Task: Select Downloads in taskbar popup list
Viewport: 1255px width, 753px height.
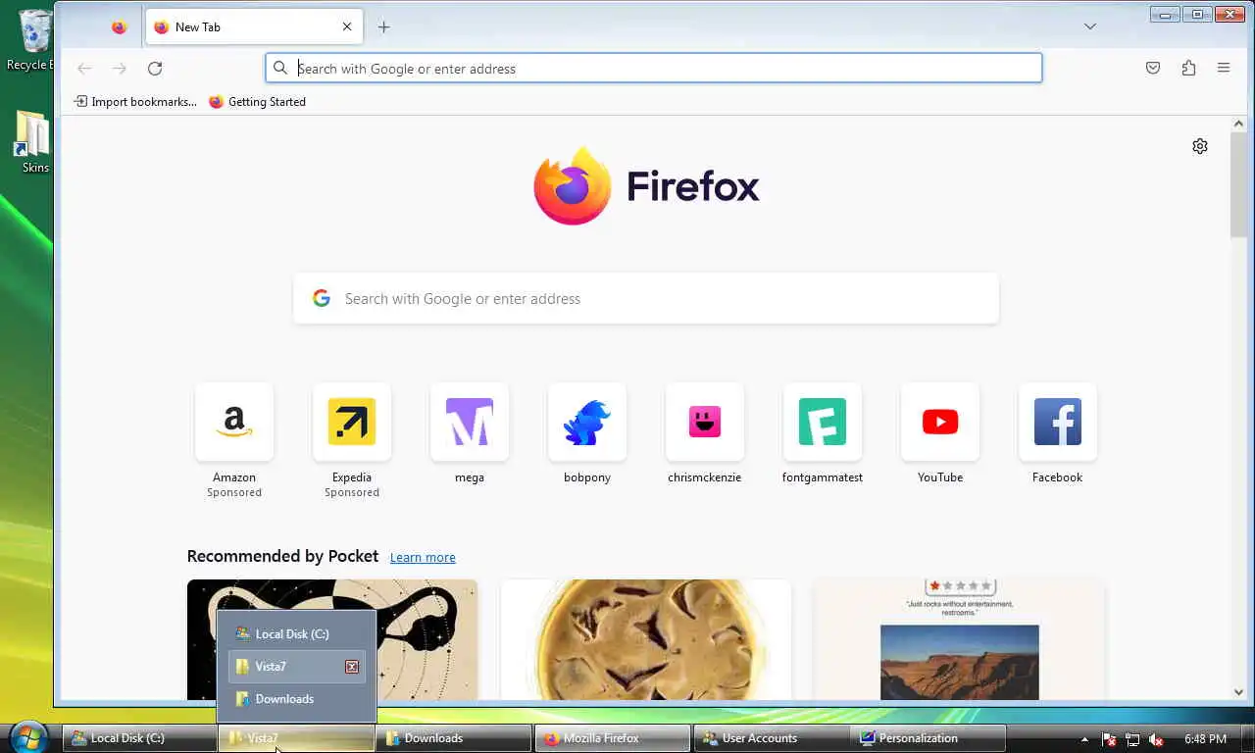Action: tap(297, 699)
